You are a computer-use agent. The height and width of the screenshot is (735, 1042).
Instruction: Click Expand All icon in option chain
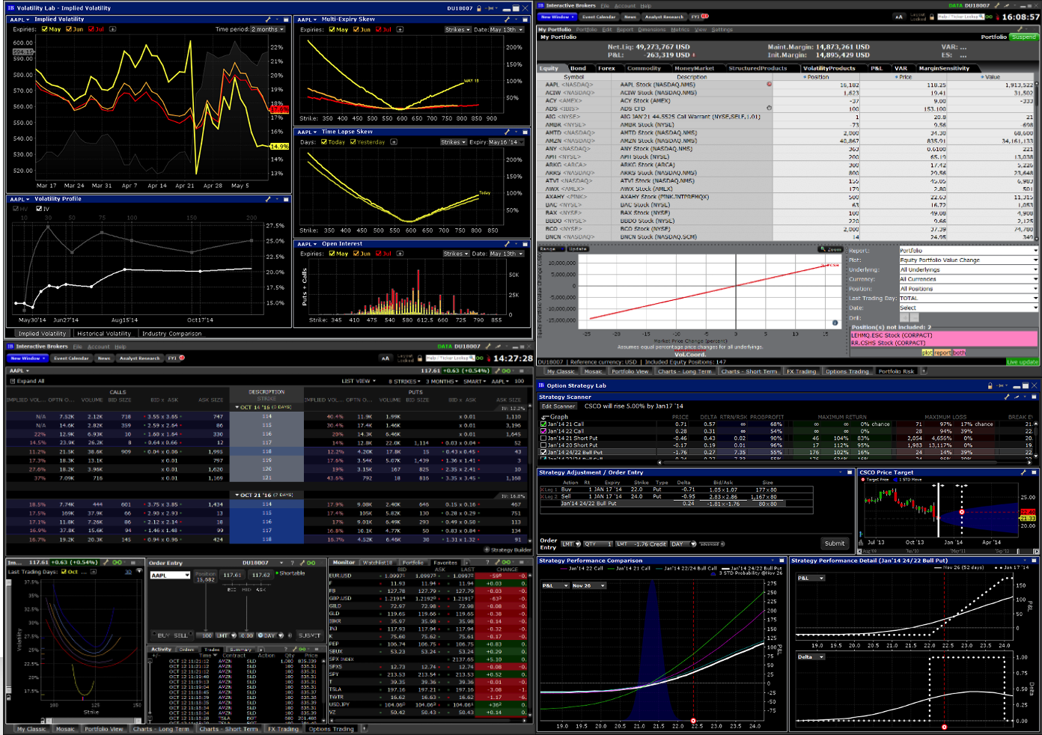[13, 381]
